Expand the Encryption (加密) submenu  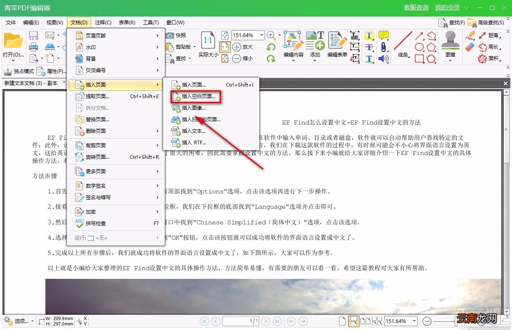[116, 212]
